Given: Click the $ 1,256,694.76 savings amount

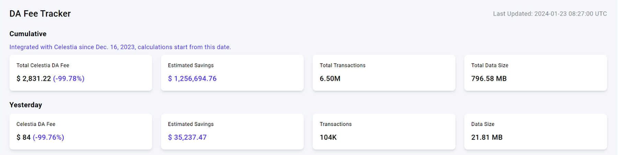Looking at the screenshot, I should 192,79.
